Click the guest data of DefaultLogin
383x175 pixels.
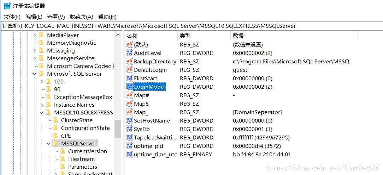(240, 70)
